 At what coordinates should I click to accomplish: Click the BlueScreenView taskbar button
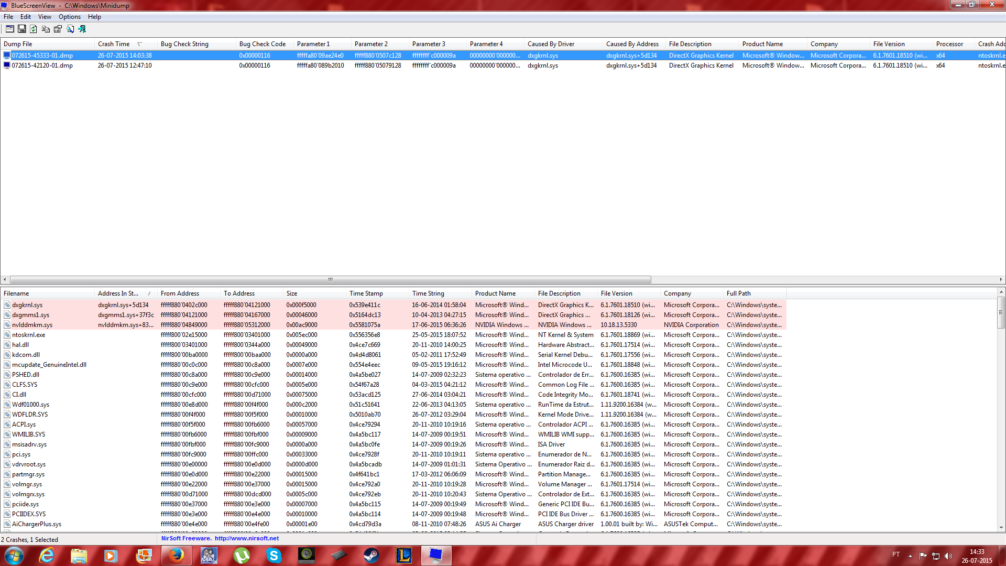point(436,556)
